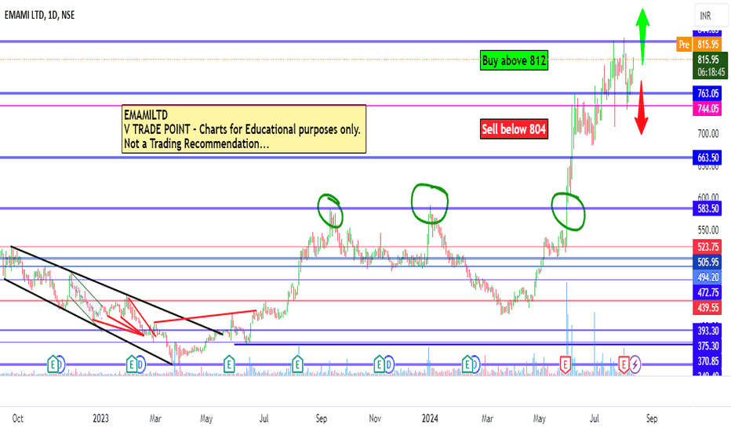Select the 583.50 price level label

tap(707, 208)
